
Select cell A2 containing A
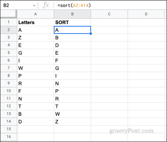[x=35, y=30]
